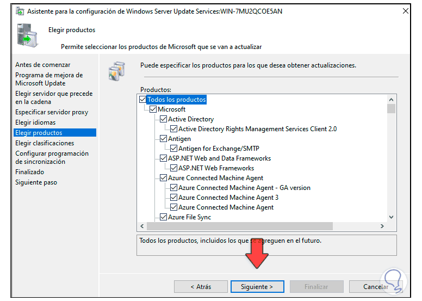
Task: Click the scroll right arrow under product list
Action: 382,226
